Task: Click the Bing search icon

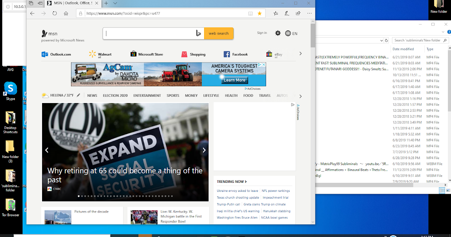Action: (x=198, y=33)
